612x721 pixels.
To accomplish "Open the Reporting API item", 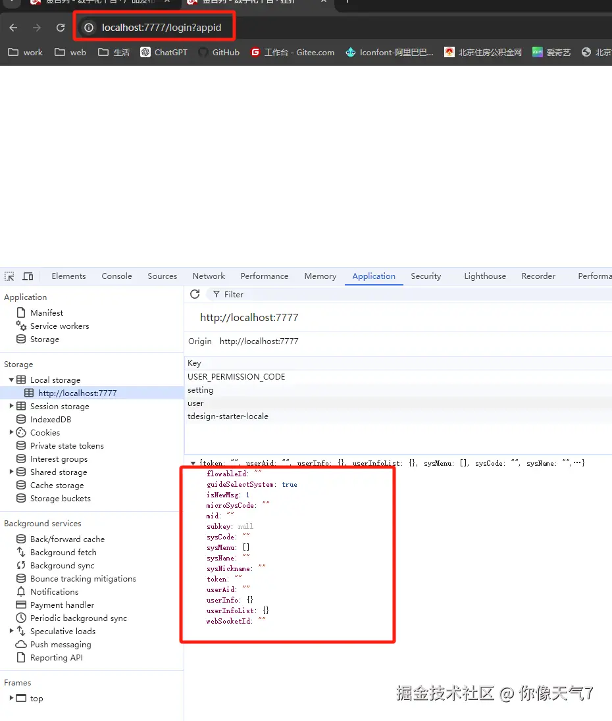I will pos(56,658).
